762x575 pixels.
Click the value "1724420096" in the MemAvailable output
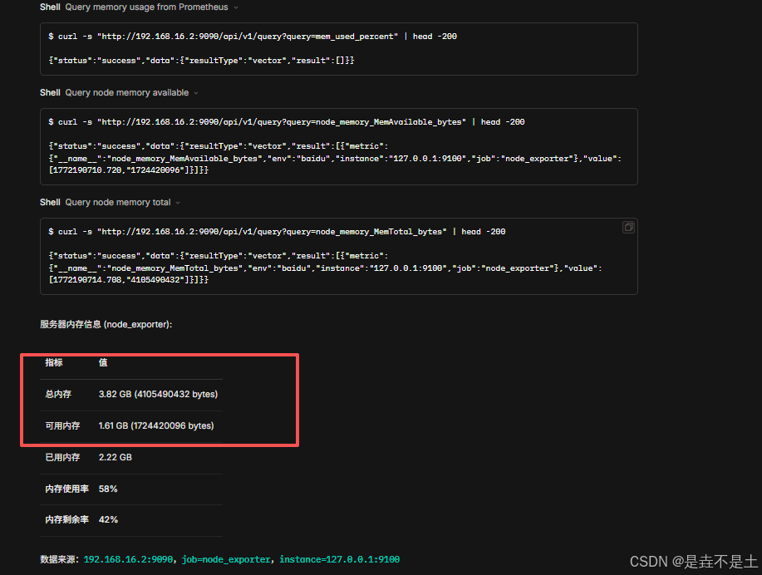tap(155, 170)
